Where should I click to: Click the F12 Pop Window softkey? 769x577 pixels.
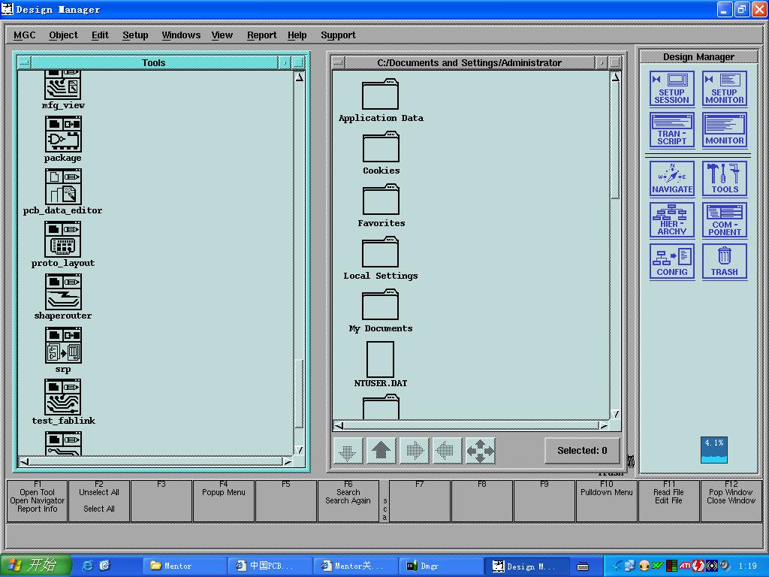click(x=731, y=500)
